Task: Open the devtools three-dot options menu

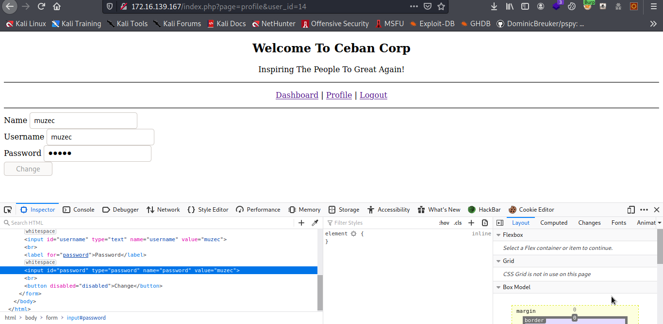Action: 644,210
